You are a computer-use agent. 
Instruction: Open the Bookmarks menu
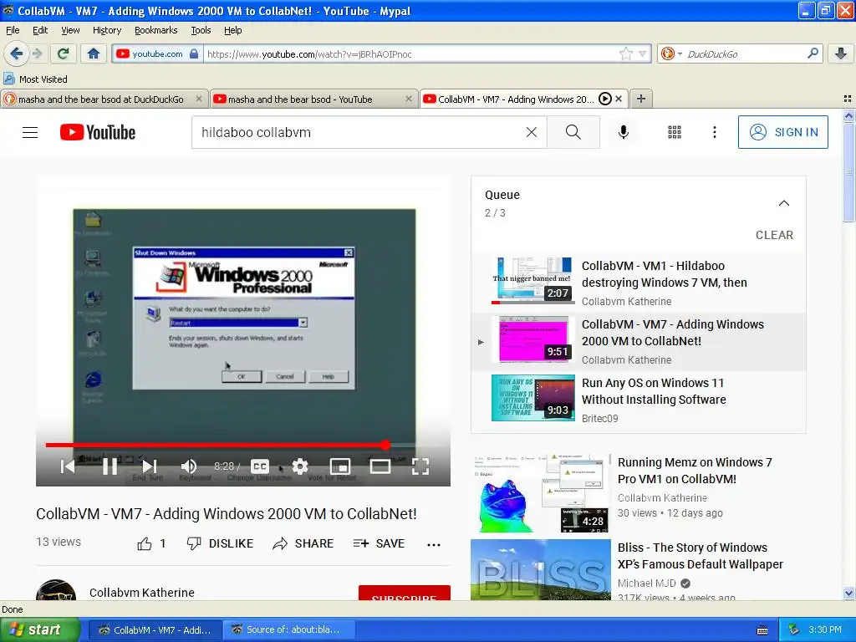pyautogui.click(x=155, y=30)
